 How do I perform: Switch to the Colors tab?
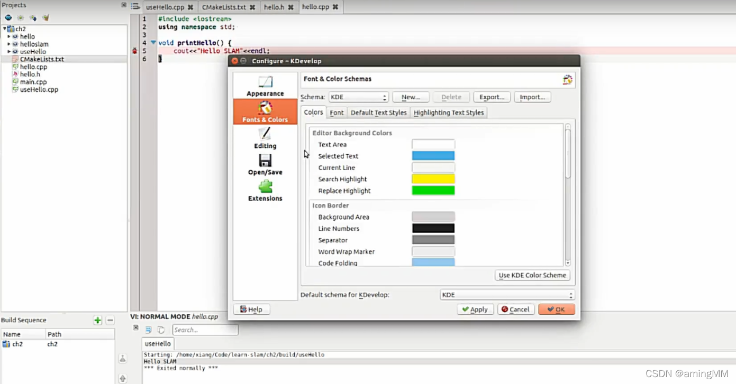tap(313, 112)
